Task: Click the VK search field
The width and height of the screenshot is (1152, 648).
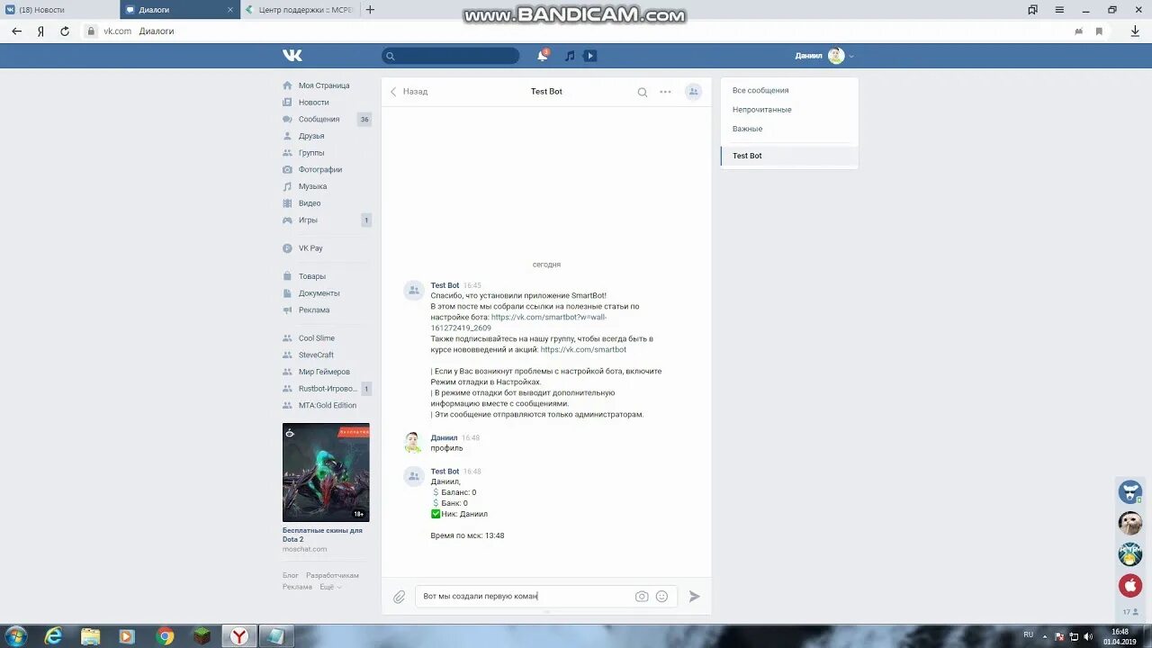Action: pyautogui.click(x=451, y=56)
